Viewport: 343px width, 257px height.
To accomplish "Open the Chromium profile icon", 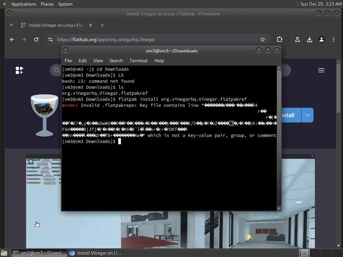I will coord(321,39).
